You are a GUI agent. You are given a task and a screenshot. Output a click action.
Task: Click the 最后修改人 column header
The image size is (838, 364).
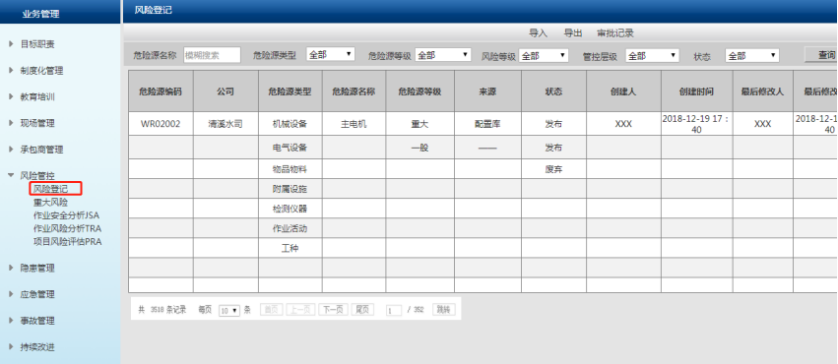pyautogui.click(x=762, y=91)
